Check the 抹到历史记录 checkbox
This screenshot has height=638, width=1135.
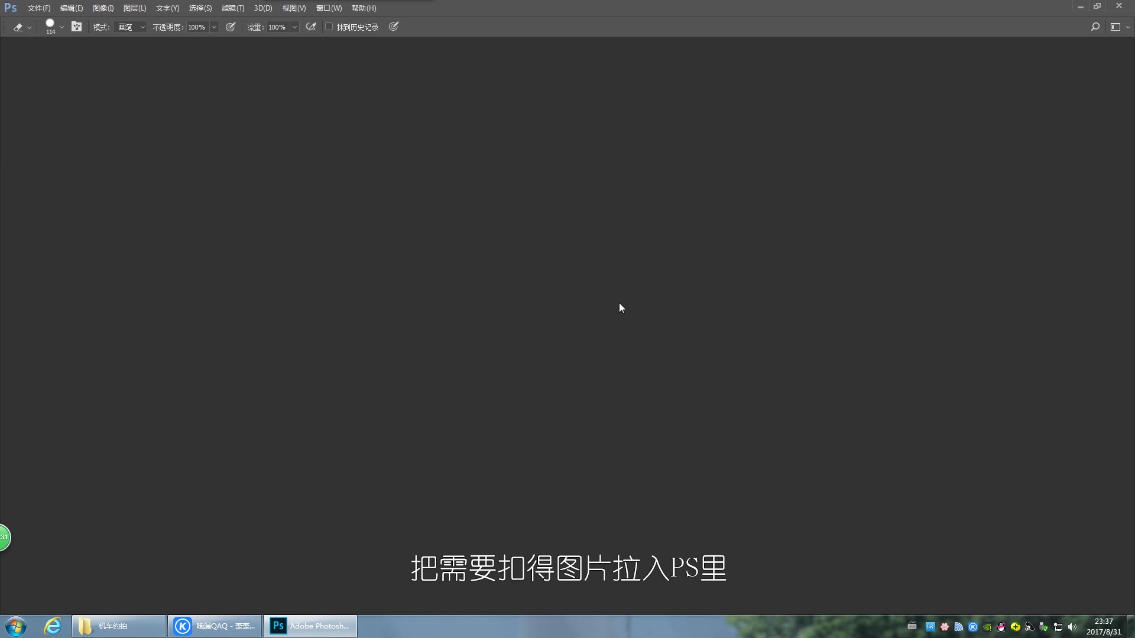(x=329, y=27)
